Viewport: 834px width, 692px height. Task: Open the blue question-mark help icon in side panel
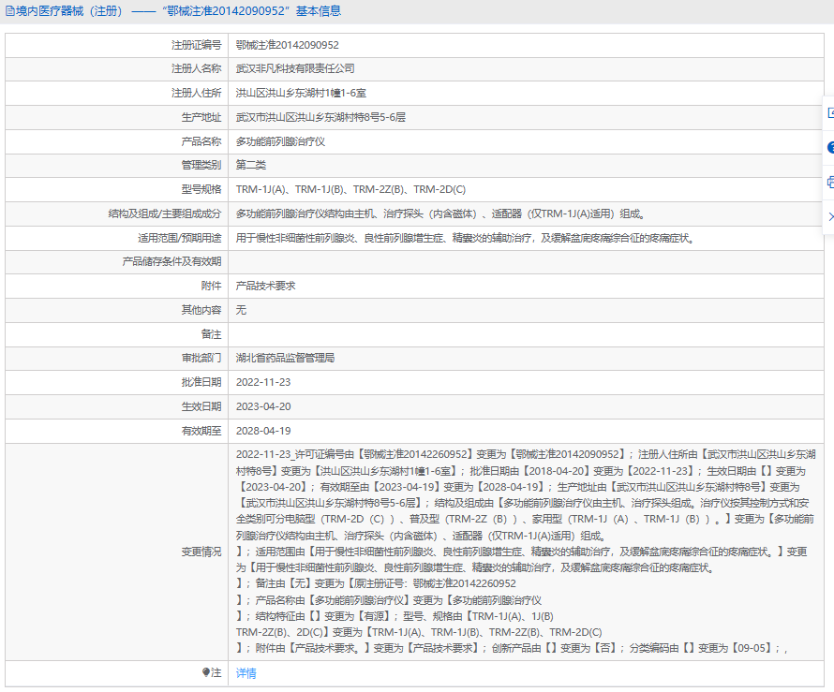click(x=830, y=147)
